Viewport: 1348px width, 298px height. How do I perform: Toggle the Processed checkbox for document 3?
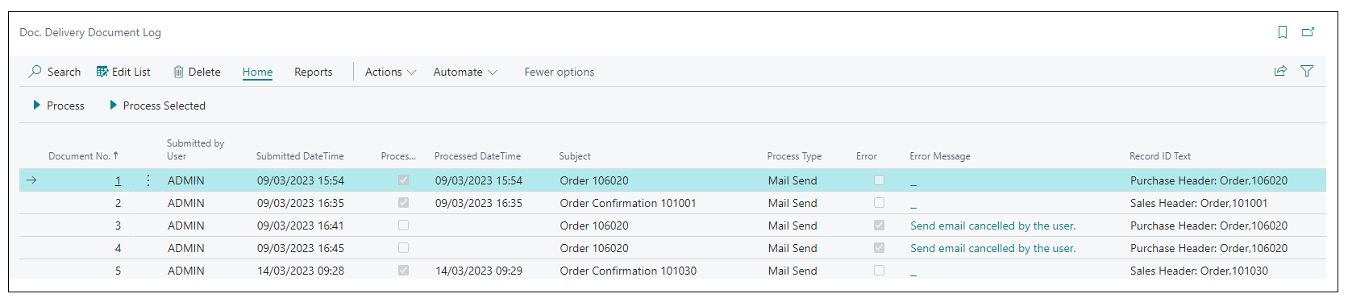point(403,226)
